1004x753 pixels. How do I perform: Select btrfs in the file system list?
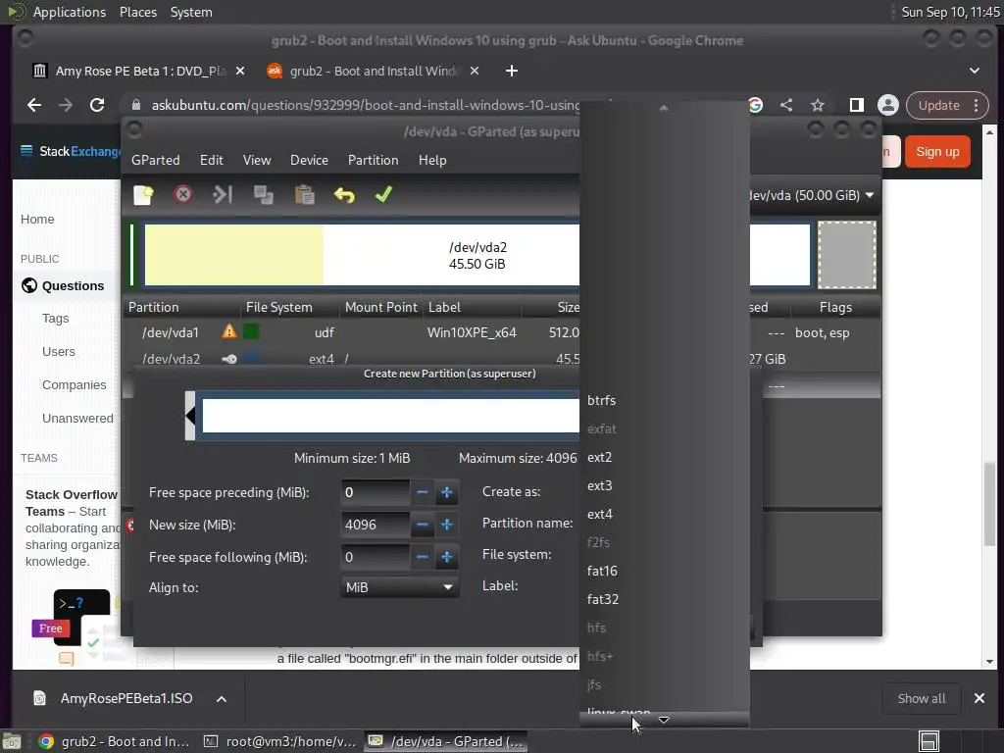click(664, 400)
